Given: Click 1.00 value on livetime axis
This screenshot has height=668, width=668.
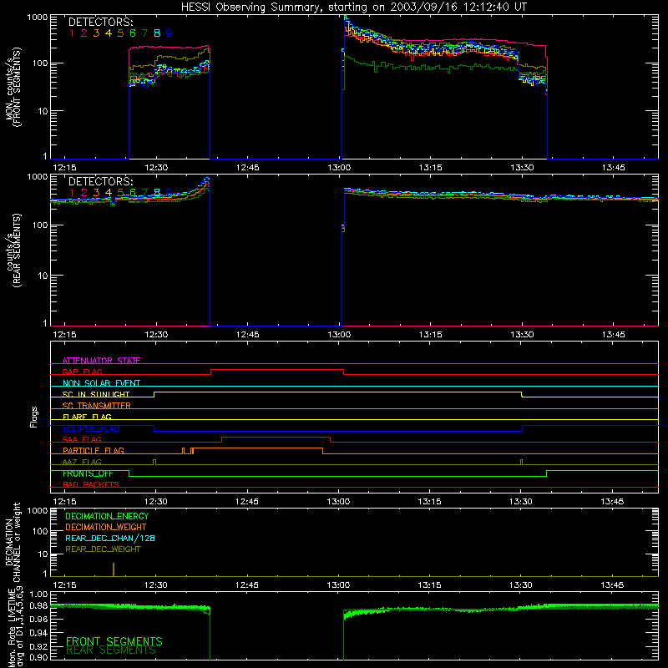Looking at the screenshot, I should tap(38, 595).
